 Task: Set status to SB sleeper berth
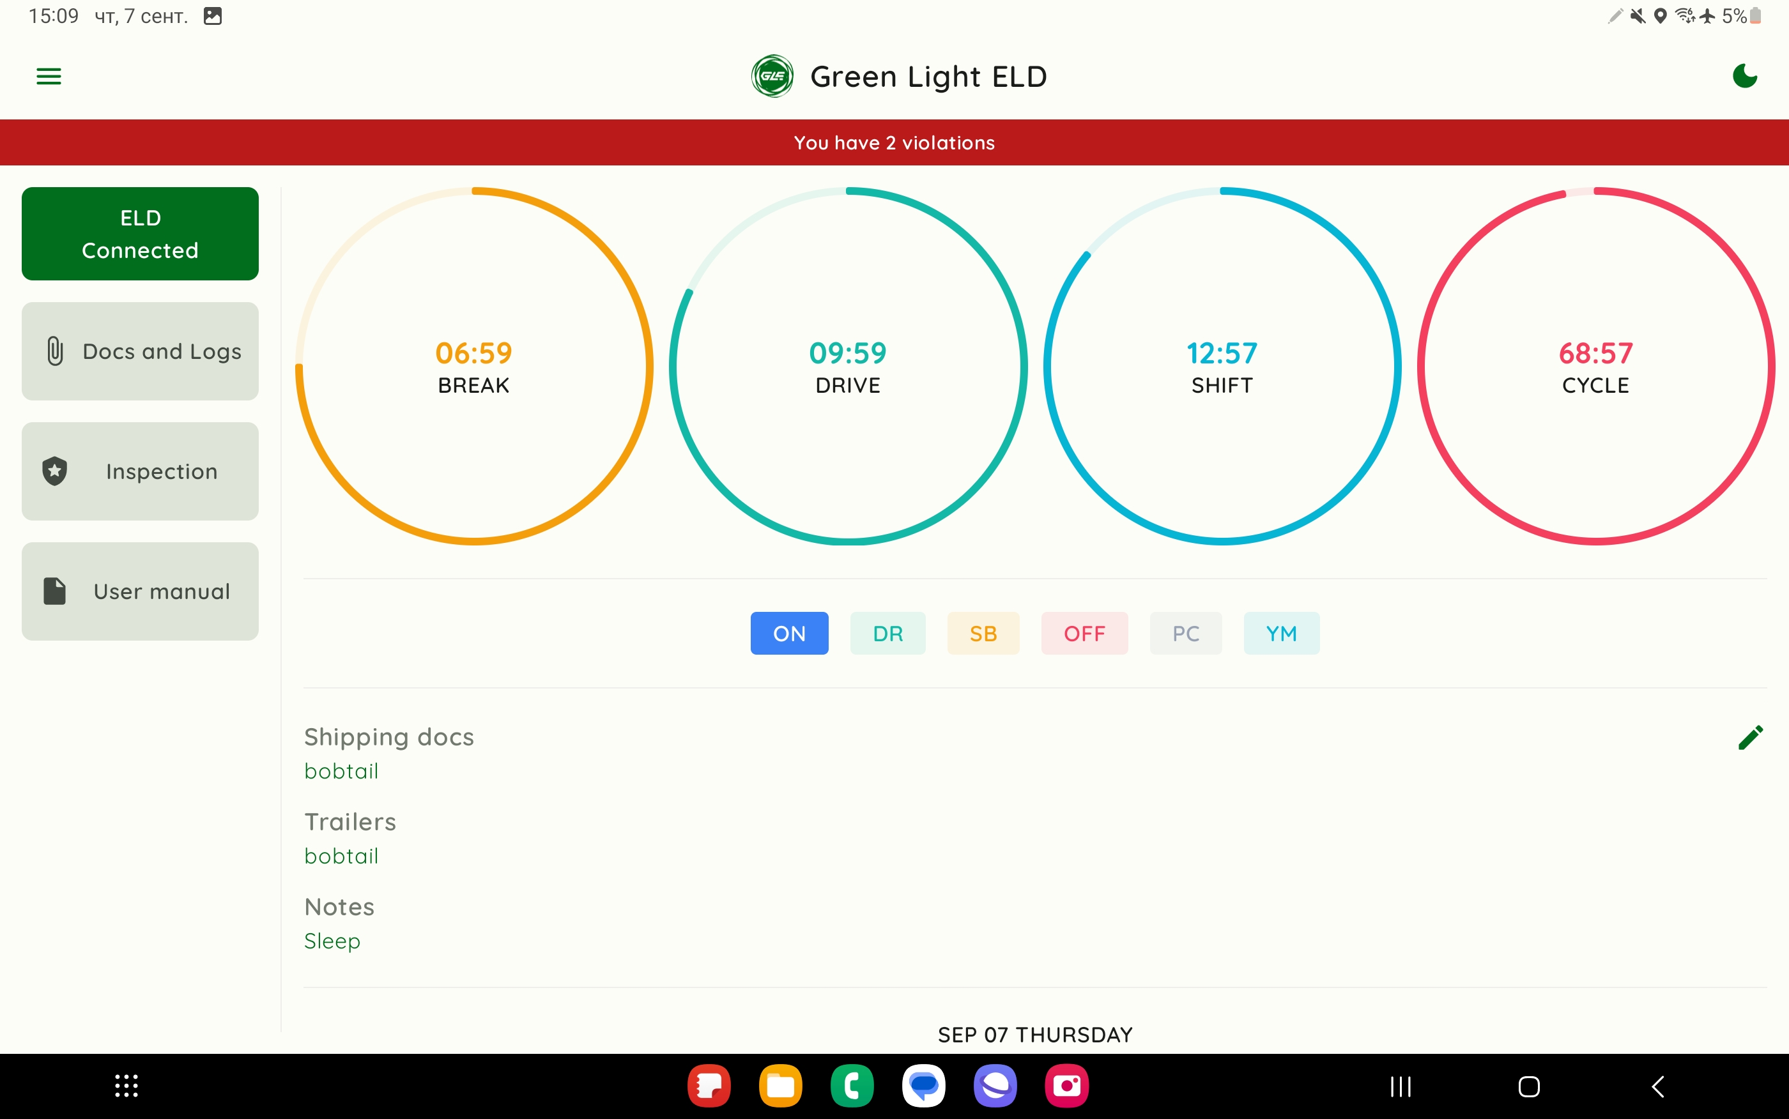[x=983, y=633]
